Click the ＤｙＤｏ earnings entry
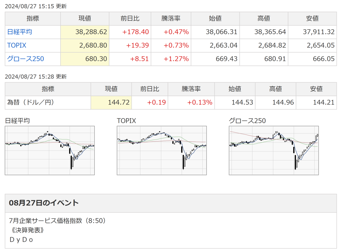342x251 pixels. click(x=21, y=240)
